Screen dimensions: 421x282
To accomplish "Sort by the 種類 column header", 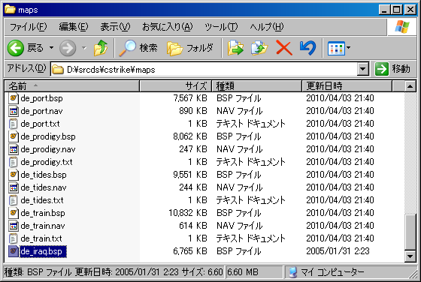I will pos(257,86).
